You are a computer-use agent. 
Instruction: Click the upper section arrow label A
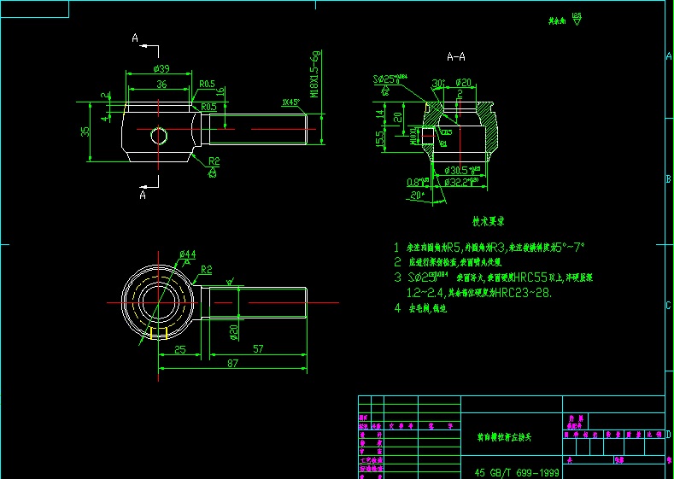[x=135, y=38]
